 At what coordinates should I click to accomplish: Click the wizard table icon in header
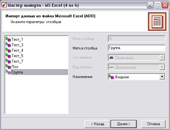[x=157, y=22]
